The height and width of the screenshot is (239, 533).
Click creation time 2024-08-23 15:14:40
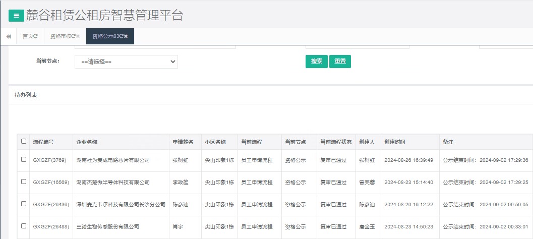408,182
